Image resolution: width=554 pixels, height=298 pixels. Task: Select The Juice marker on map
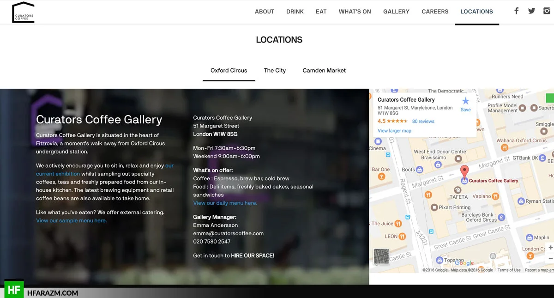(x=398, y=224)
